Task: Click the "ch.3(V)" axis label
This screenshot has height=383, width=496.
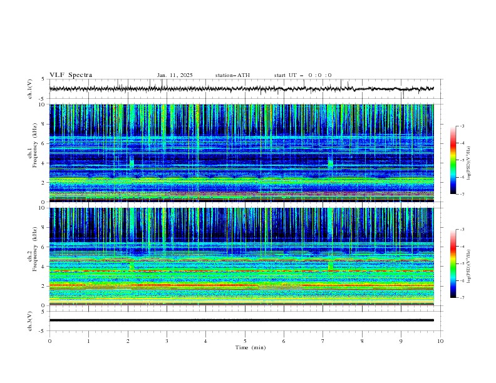Action: 30,321
